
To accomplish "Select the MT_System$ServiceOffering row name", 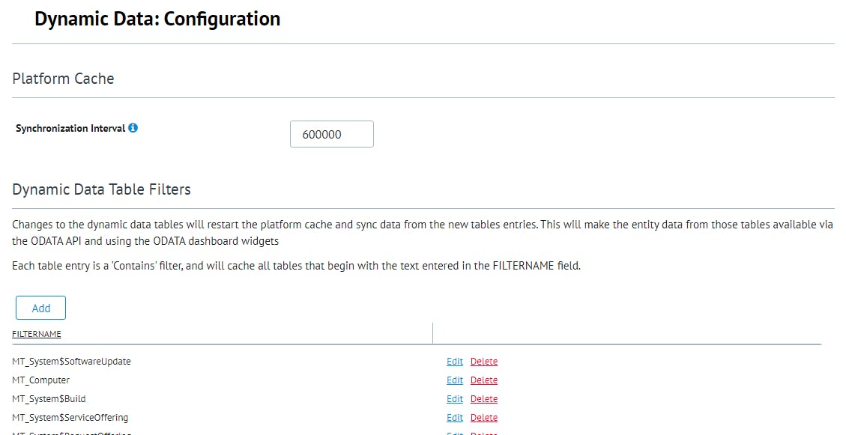I will click(70, 418).
